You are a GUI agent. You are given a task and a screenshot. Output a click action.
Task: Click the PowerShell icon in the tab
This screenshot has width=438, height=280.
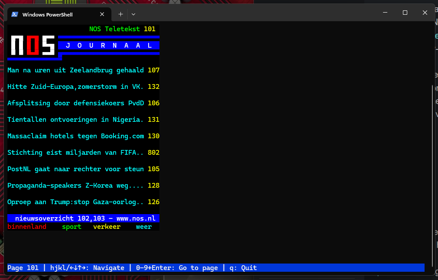(15, 14)
